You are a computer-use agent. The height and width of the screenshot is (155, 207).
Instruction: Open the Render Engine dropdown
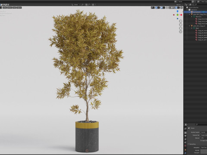tap(204, 132)
